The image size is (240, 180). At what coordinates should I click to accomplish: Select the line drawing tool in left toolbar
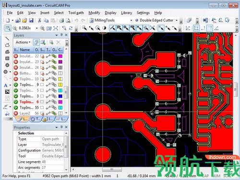(7, 38)
